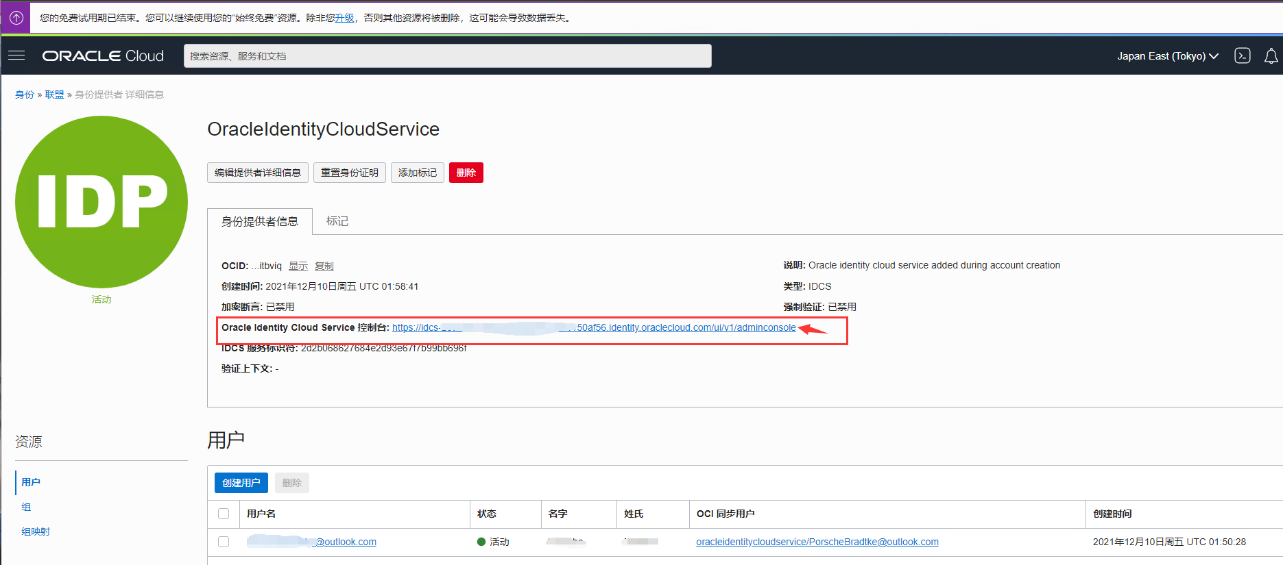Image resolution: width=1283 pixels, height=565 pixels.
Task: Click the upgrade arrow icon in banner
Action: pos(16,18)
